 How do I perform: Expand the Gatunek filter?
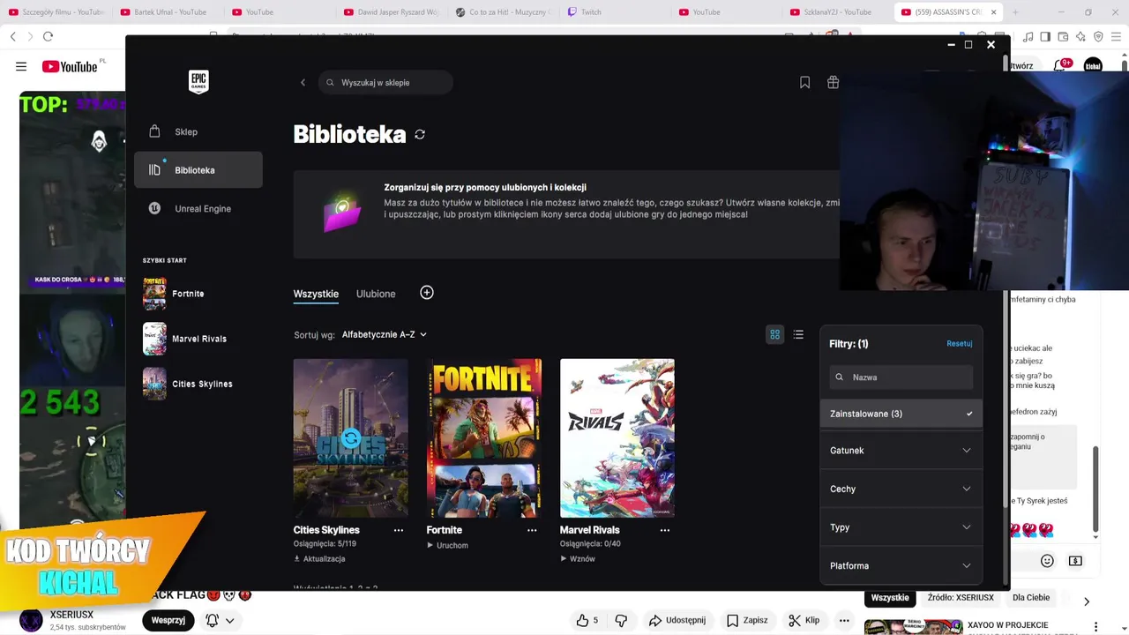(901, 451)
